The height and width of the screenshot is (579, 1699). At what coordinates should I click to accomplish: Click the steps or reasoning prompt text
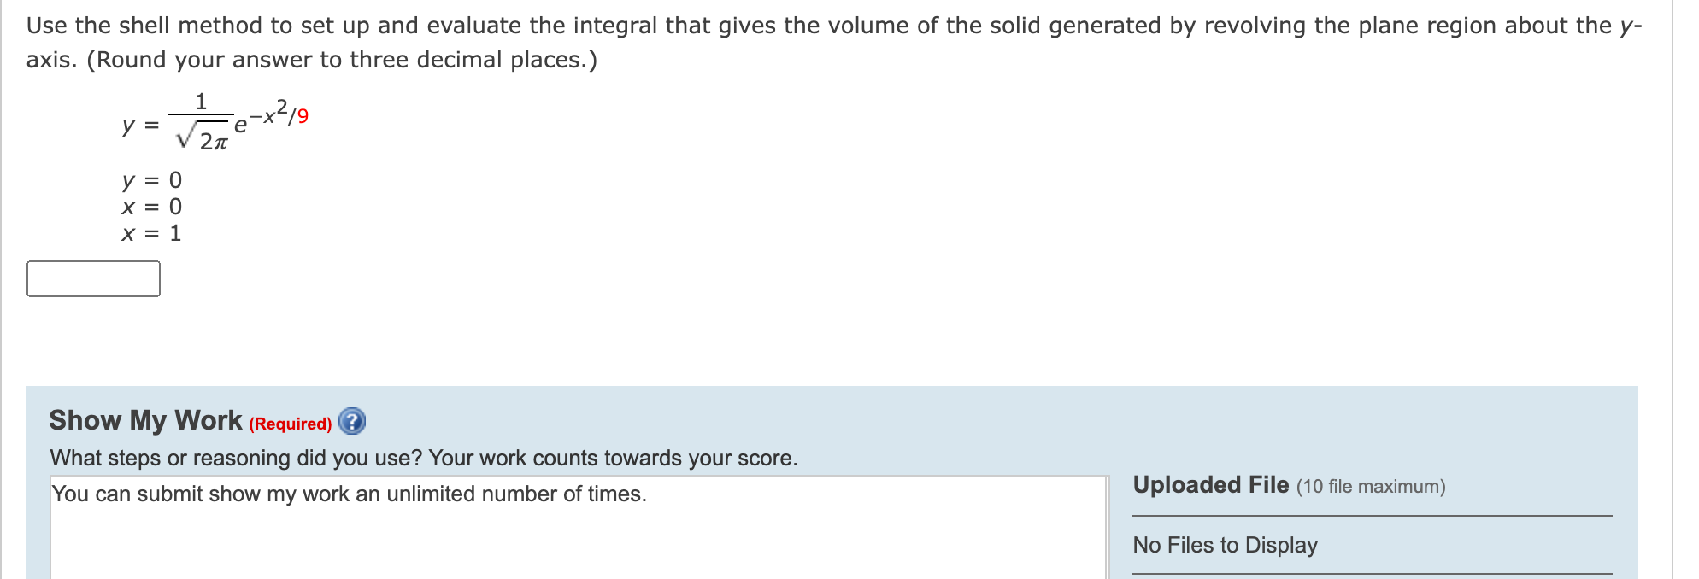pos(423,458)
